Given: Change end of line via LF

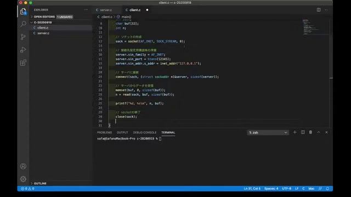Looking at the screenshot, I should click(297, 189).
